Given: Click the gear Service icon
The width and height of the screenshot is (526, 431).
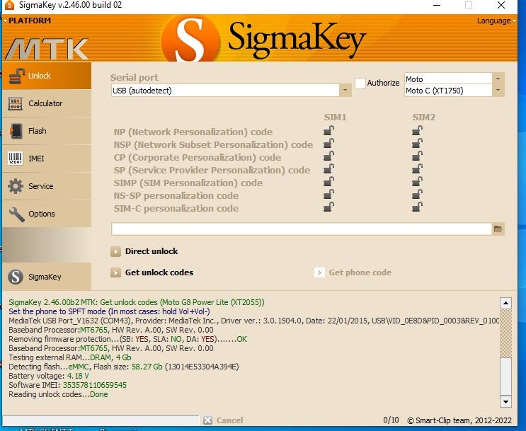Looking at the screenshot, I should [16, 186].
